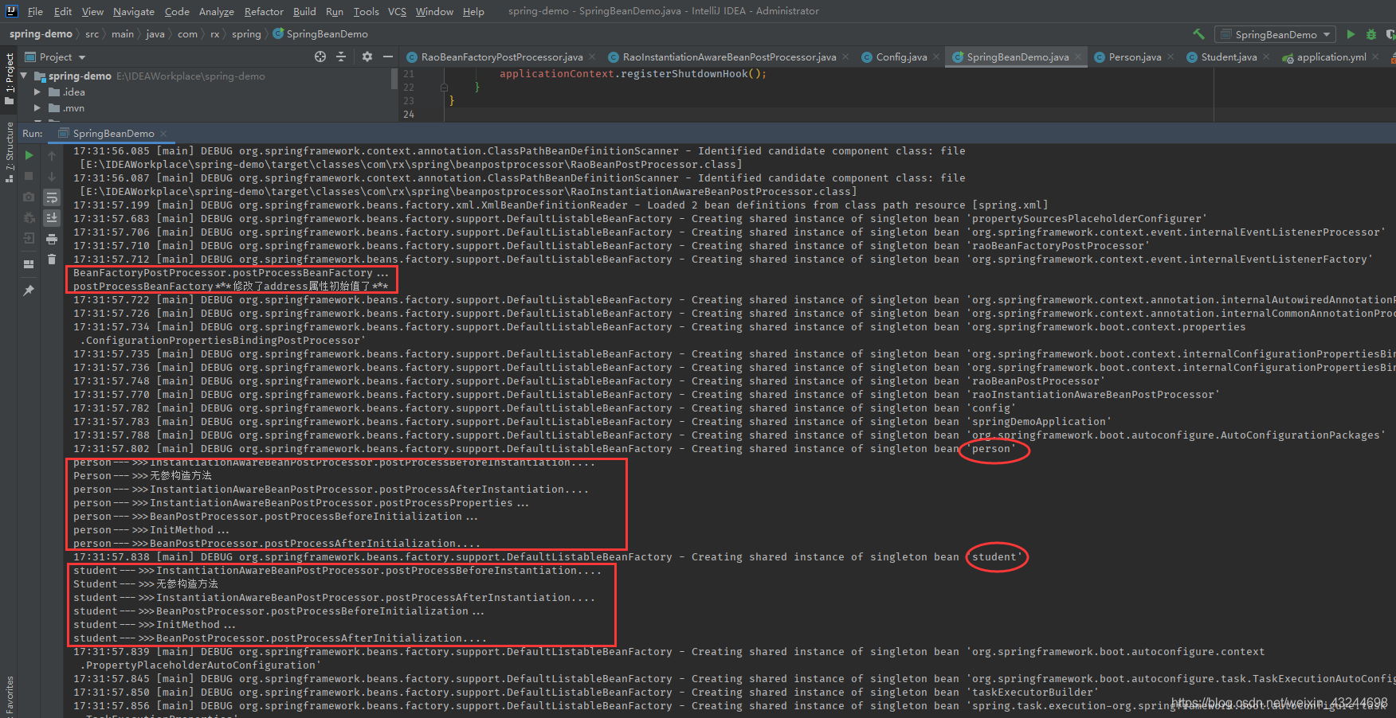Screen dimensions: 1396x718
Task: Close the SpringBeanDemo.java editor tab
Action: coord(1078,57)
